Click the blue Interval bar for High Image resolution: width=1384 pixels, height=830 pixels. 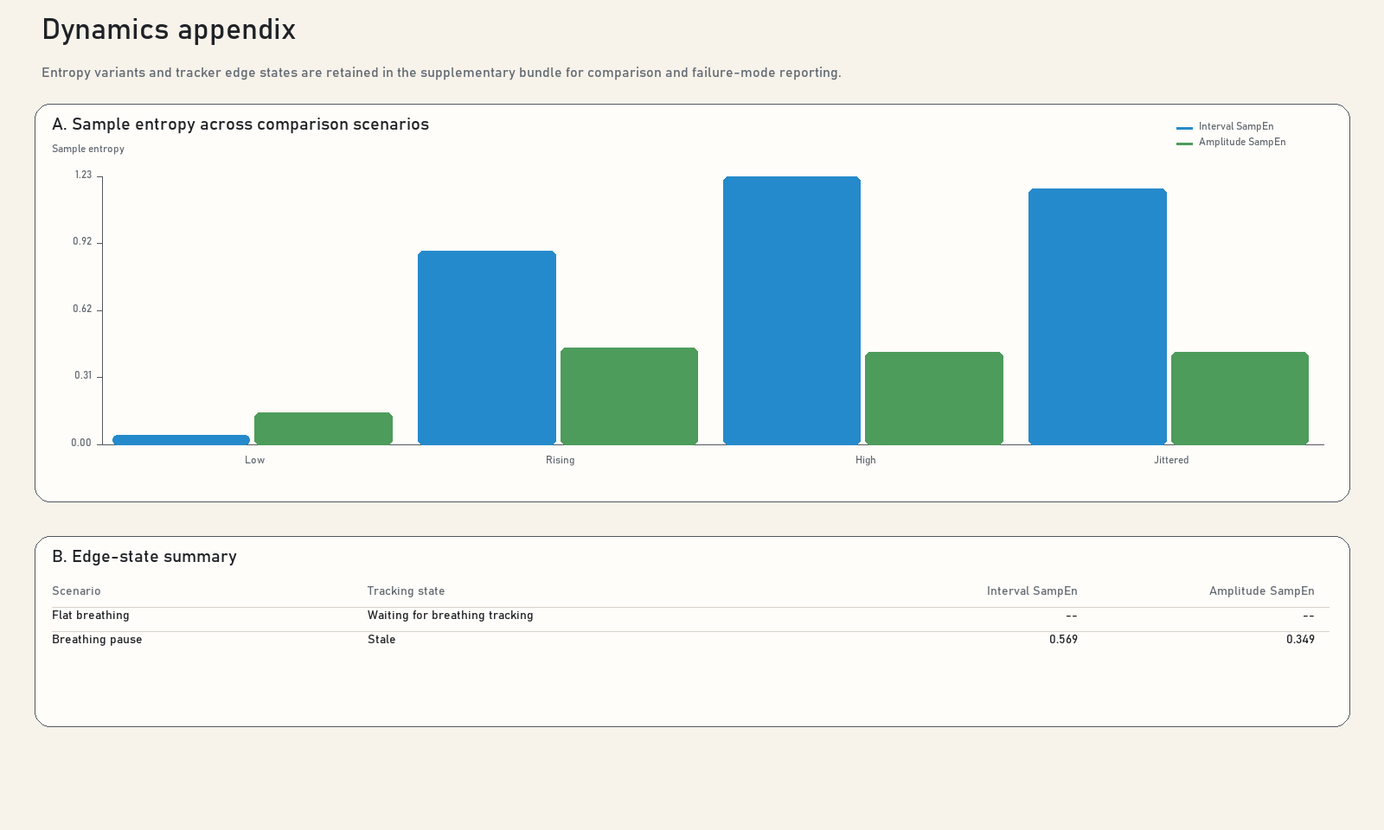(x=791, y=310)
